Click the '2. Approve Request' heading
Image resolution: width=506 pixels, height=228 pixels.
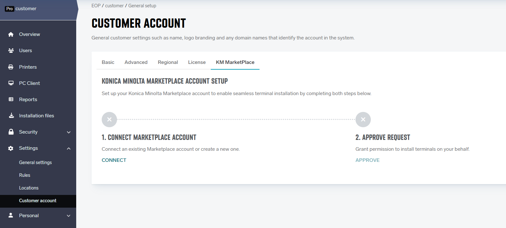tap(383, 137)
